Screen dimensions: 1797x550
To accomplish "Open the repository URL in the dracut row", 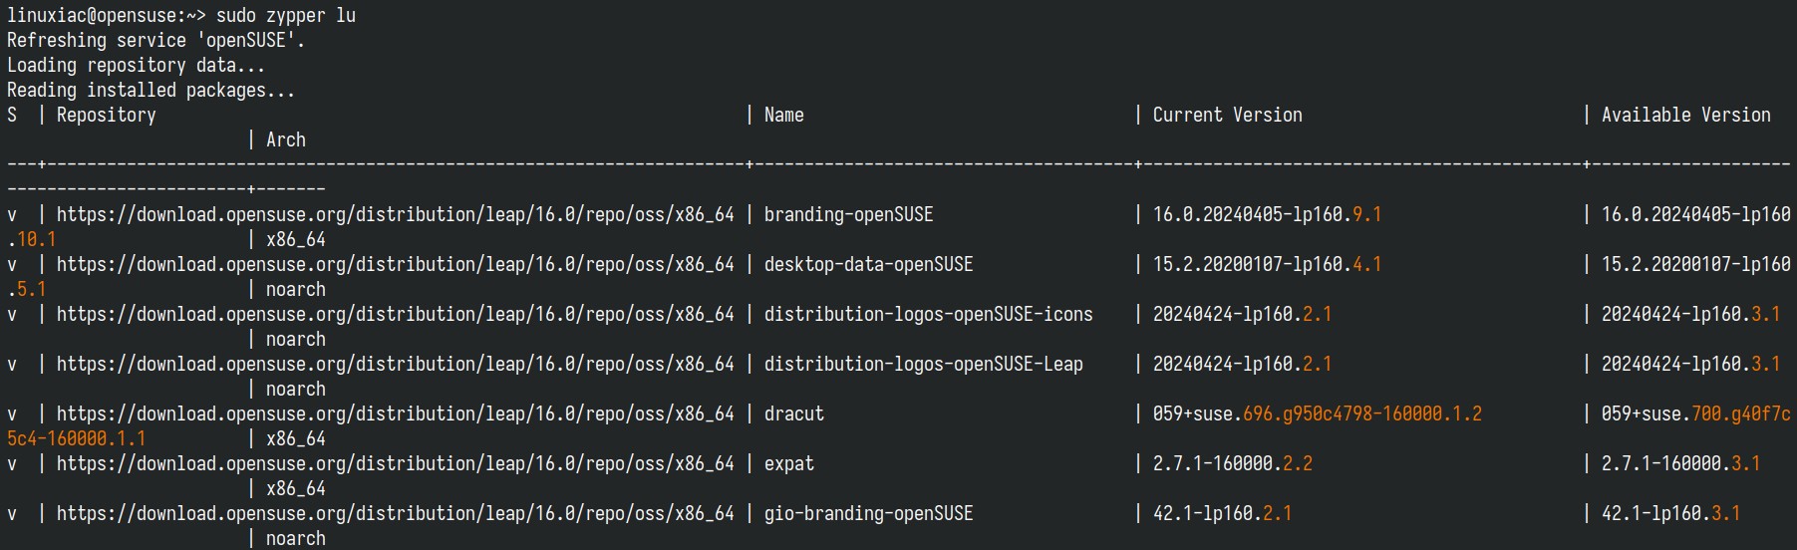I will click(x=395, y=413).
